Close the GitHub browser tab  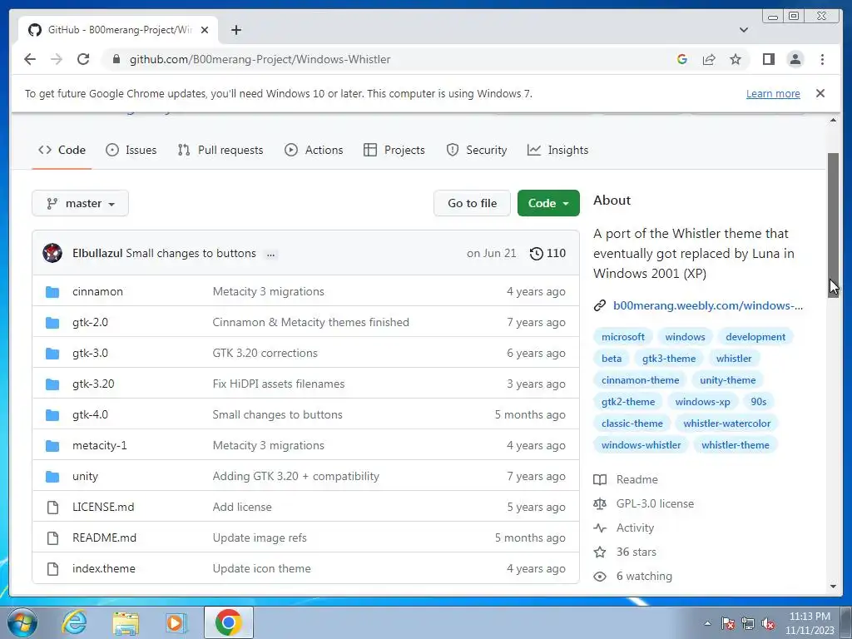coord(205,30)
